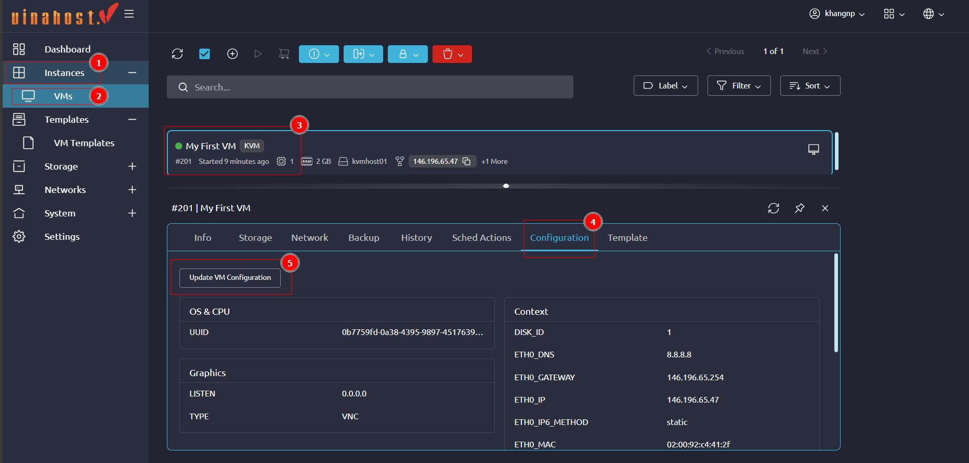Click the Search input field
969x463 pixels.
(x=370, y=87)
